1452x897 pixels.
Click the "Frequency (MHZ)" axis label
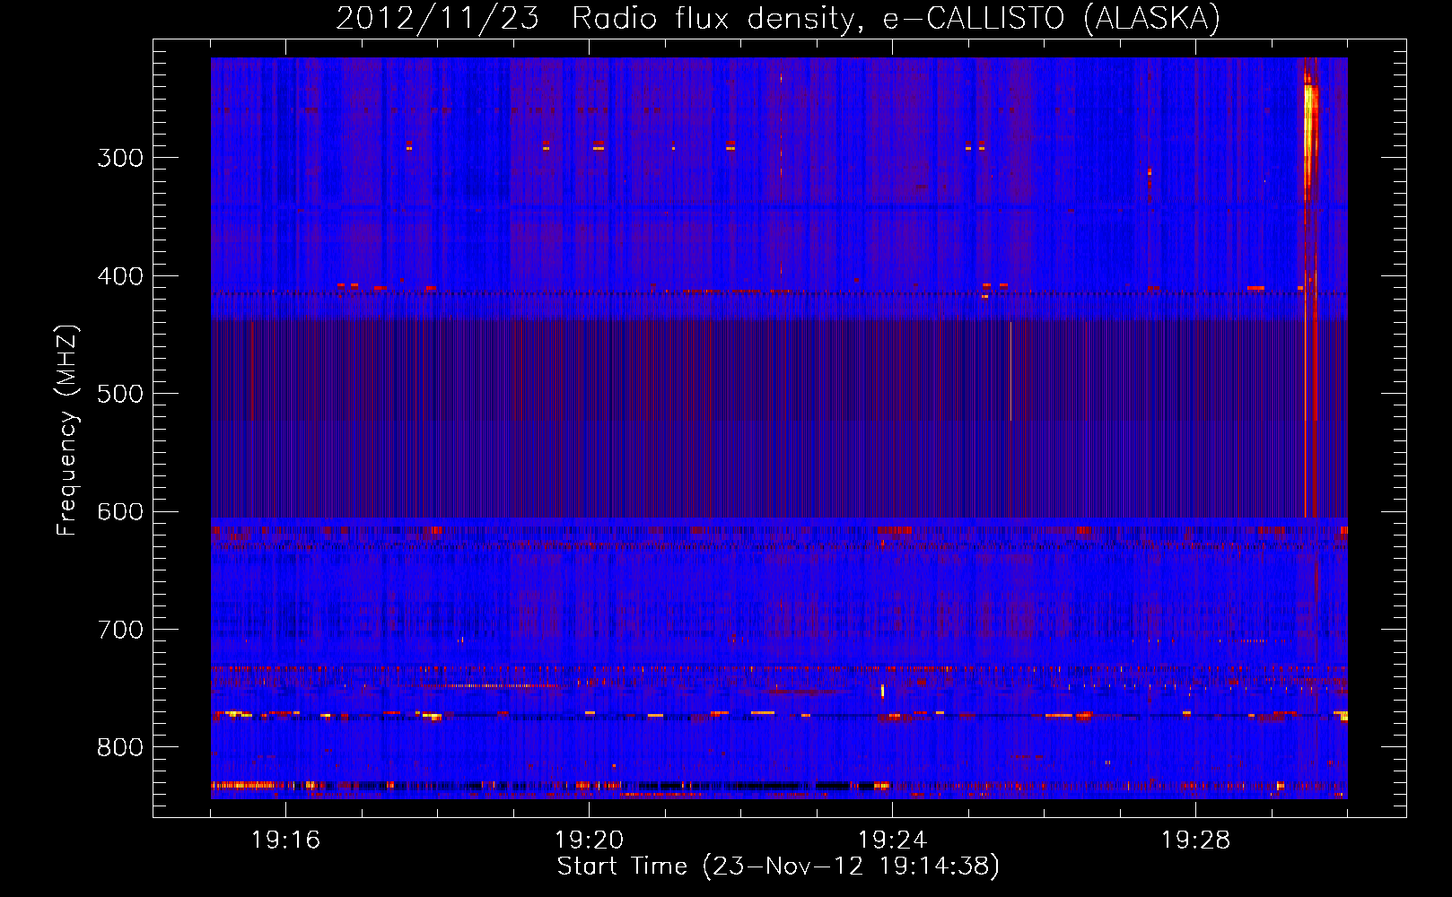[67, 431]
